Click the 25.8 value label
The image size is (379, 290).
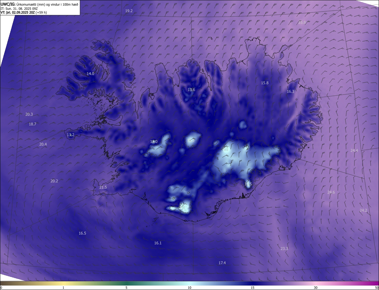pos(302,22)
